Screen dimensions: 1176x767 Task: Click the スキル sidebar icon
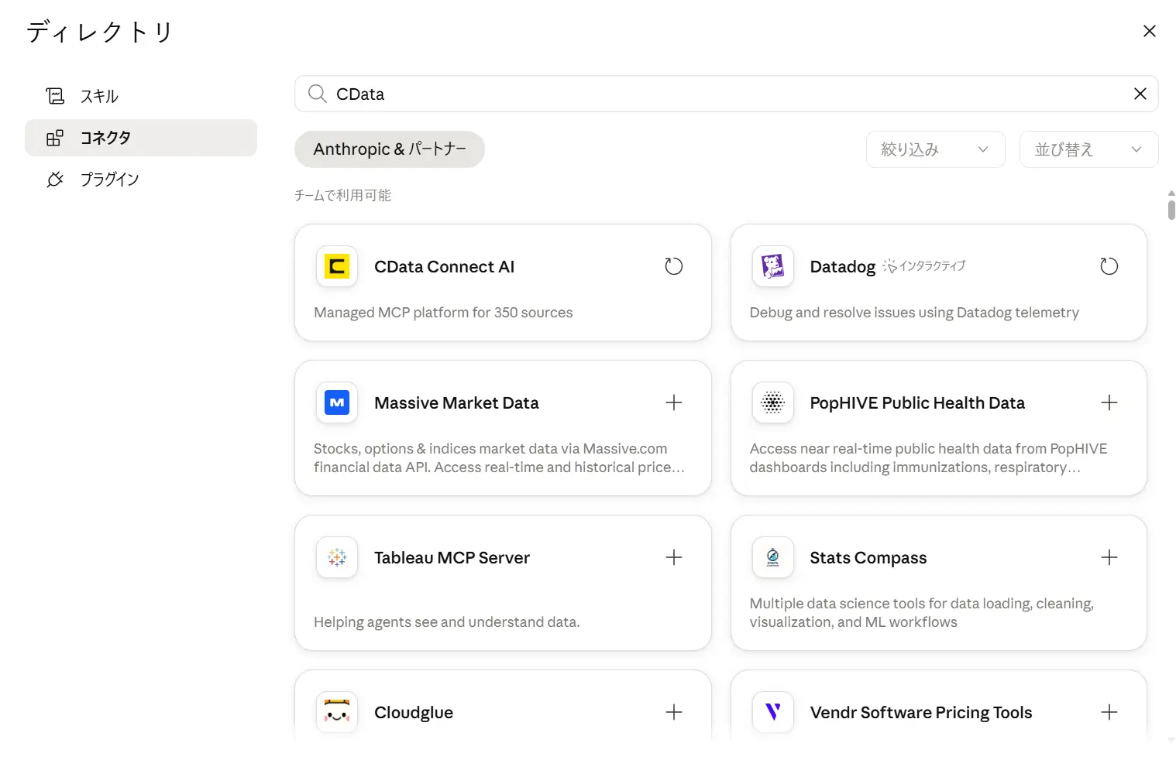click(x=55, y=96)
